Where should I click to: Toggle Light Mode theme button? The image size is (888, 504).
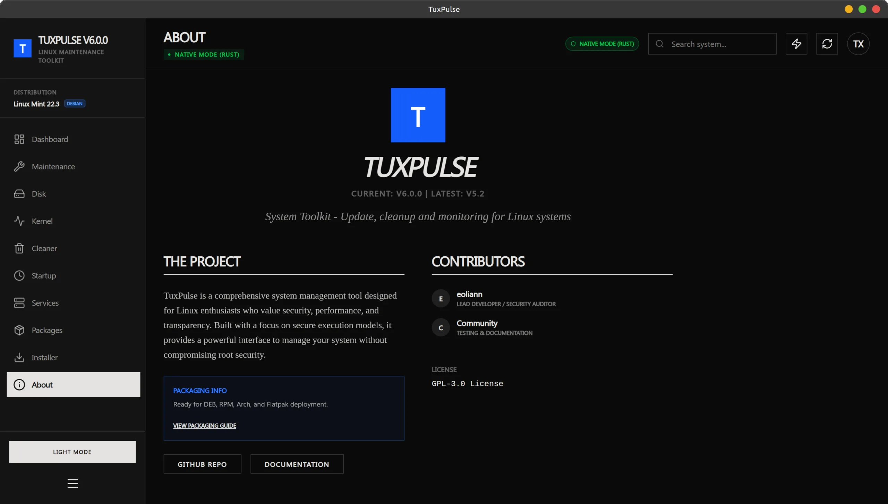[72, 452]
